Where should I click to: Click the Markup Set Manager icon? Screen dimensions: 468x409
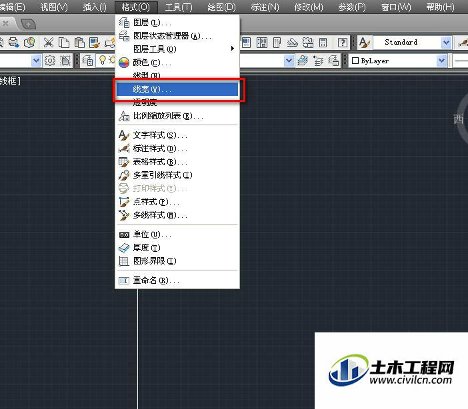[x=308, y=43]
